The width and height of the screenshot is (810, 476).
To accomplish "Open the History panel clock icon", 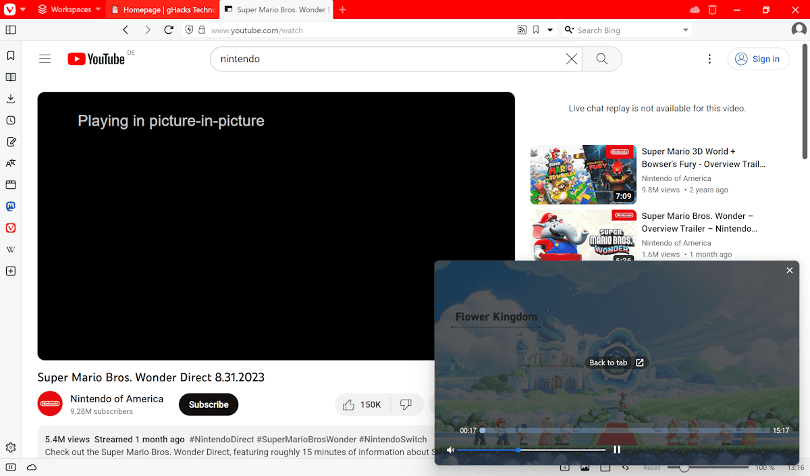I will (x=11, y=120).
